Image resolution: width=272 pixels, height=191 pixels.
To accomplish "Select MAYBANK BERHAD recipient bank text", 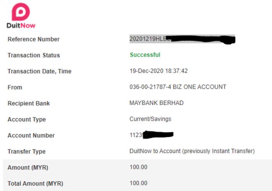I will point(157,103).
